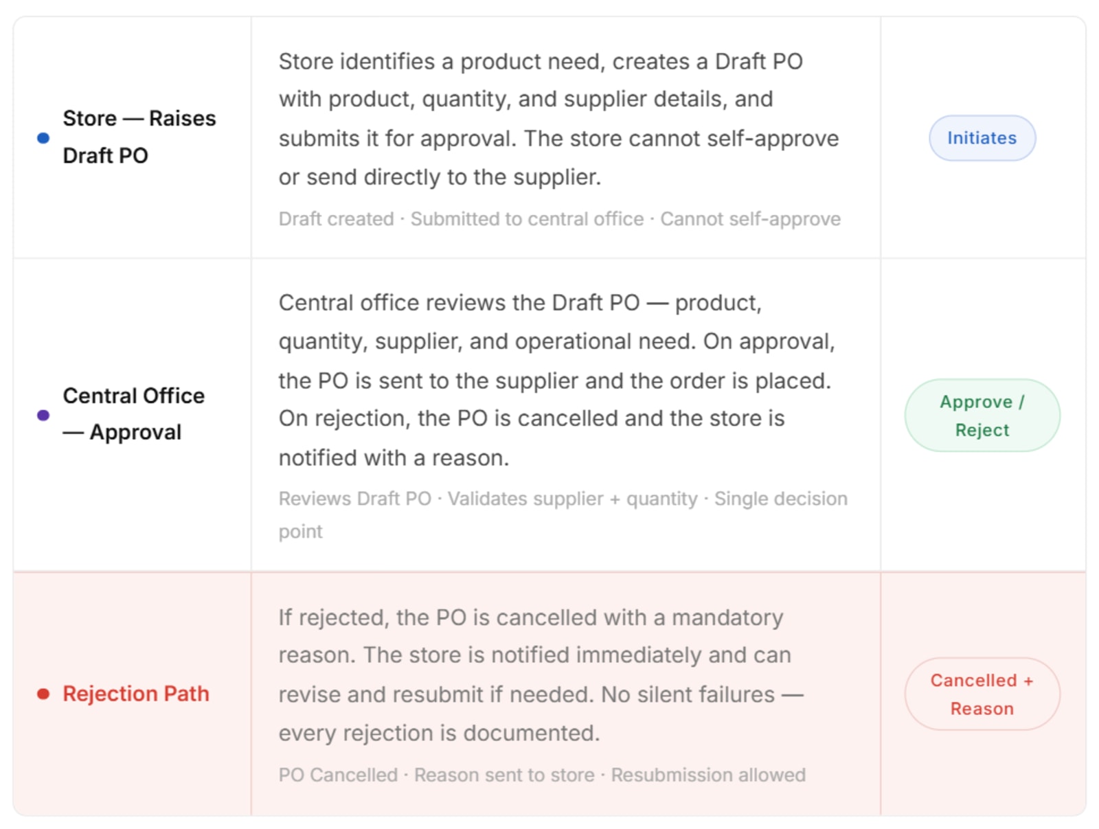The width and height of the screenshot is (1099, 829).
Task: Click the Resubmission allowed tag
Action: click(708, 775)
